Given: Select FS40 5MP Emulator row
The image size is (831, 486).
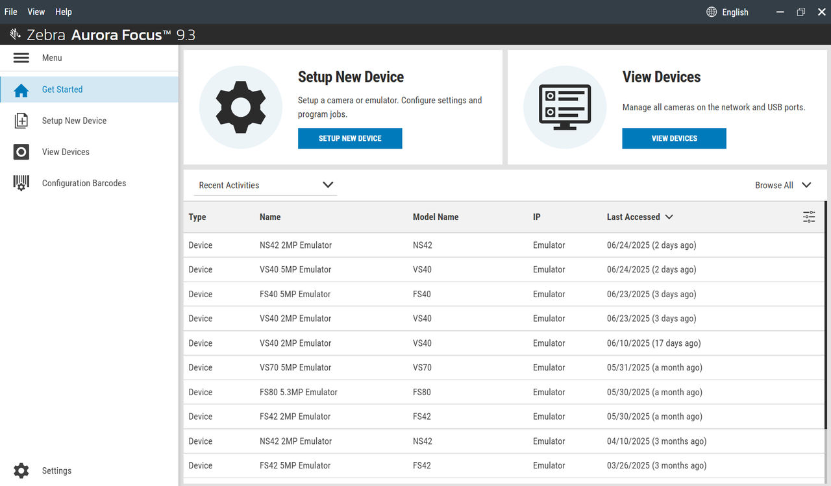Looking at the screenshot, I should (x=504, y=294).
